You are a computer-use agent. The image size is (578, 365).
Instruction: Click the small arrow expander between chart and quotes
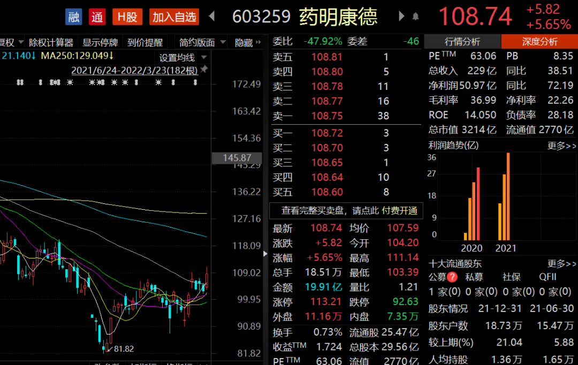point(265,254)
